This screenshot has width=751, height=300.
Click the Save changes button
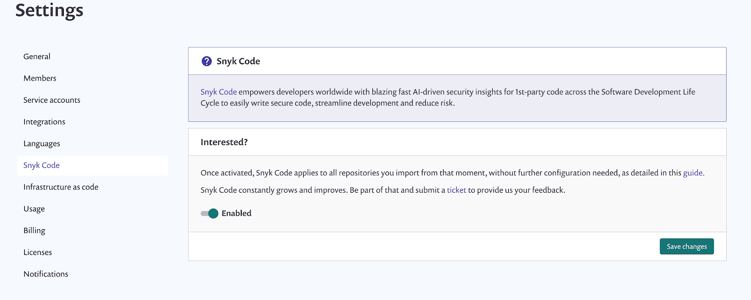tap(687, 247)
